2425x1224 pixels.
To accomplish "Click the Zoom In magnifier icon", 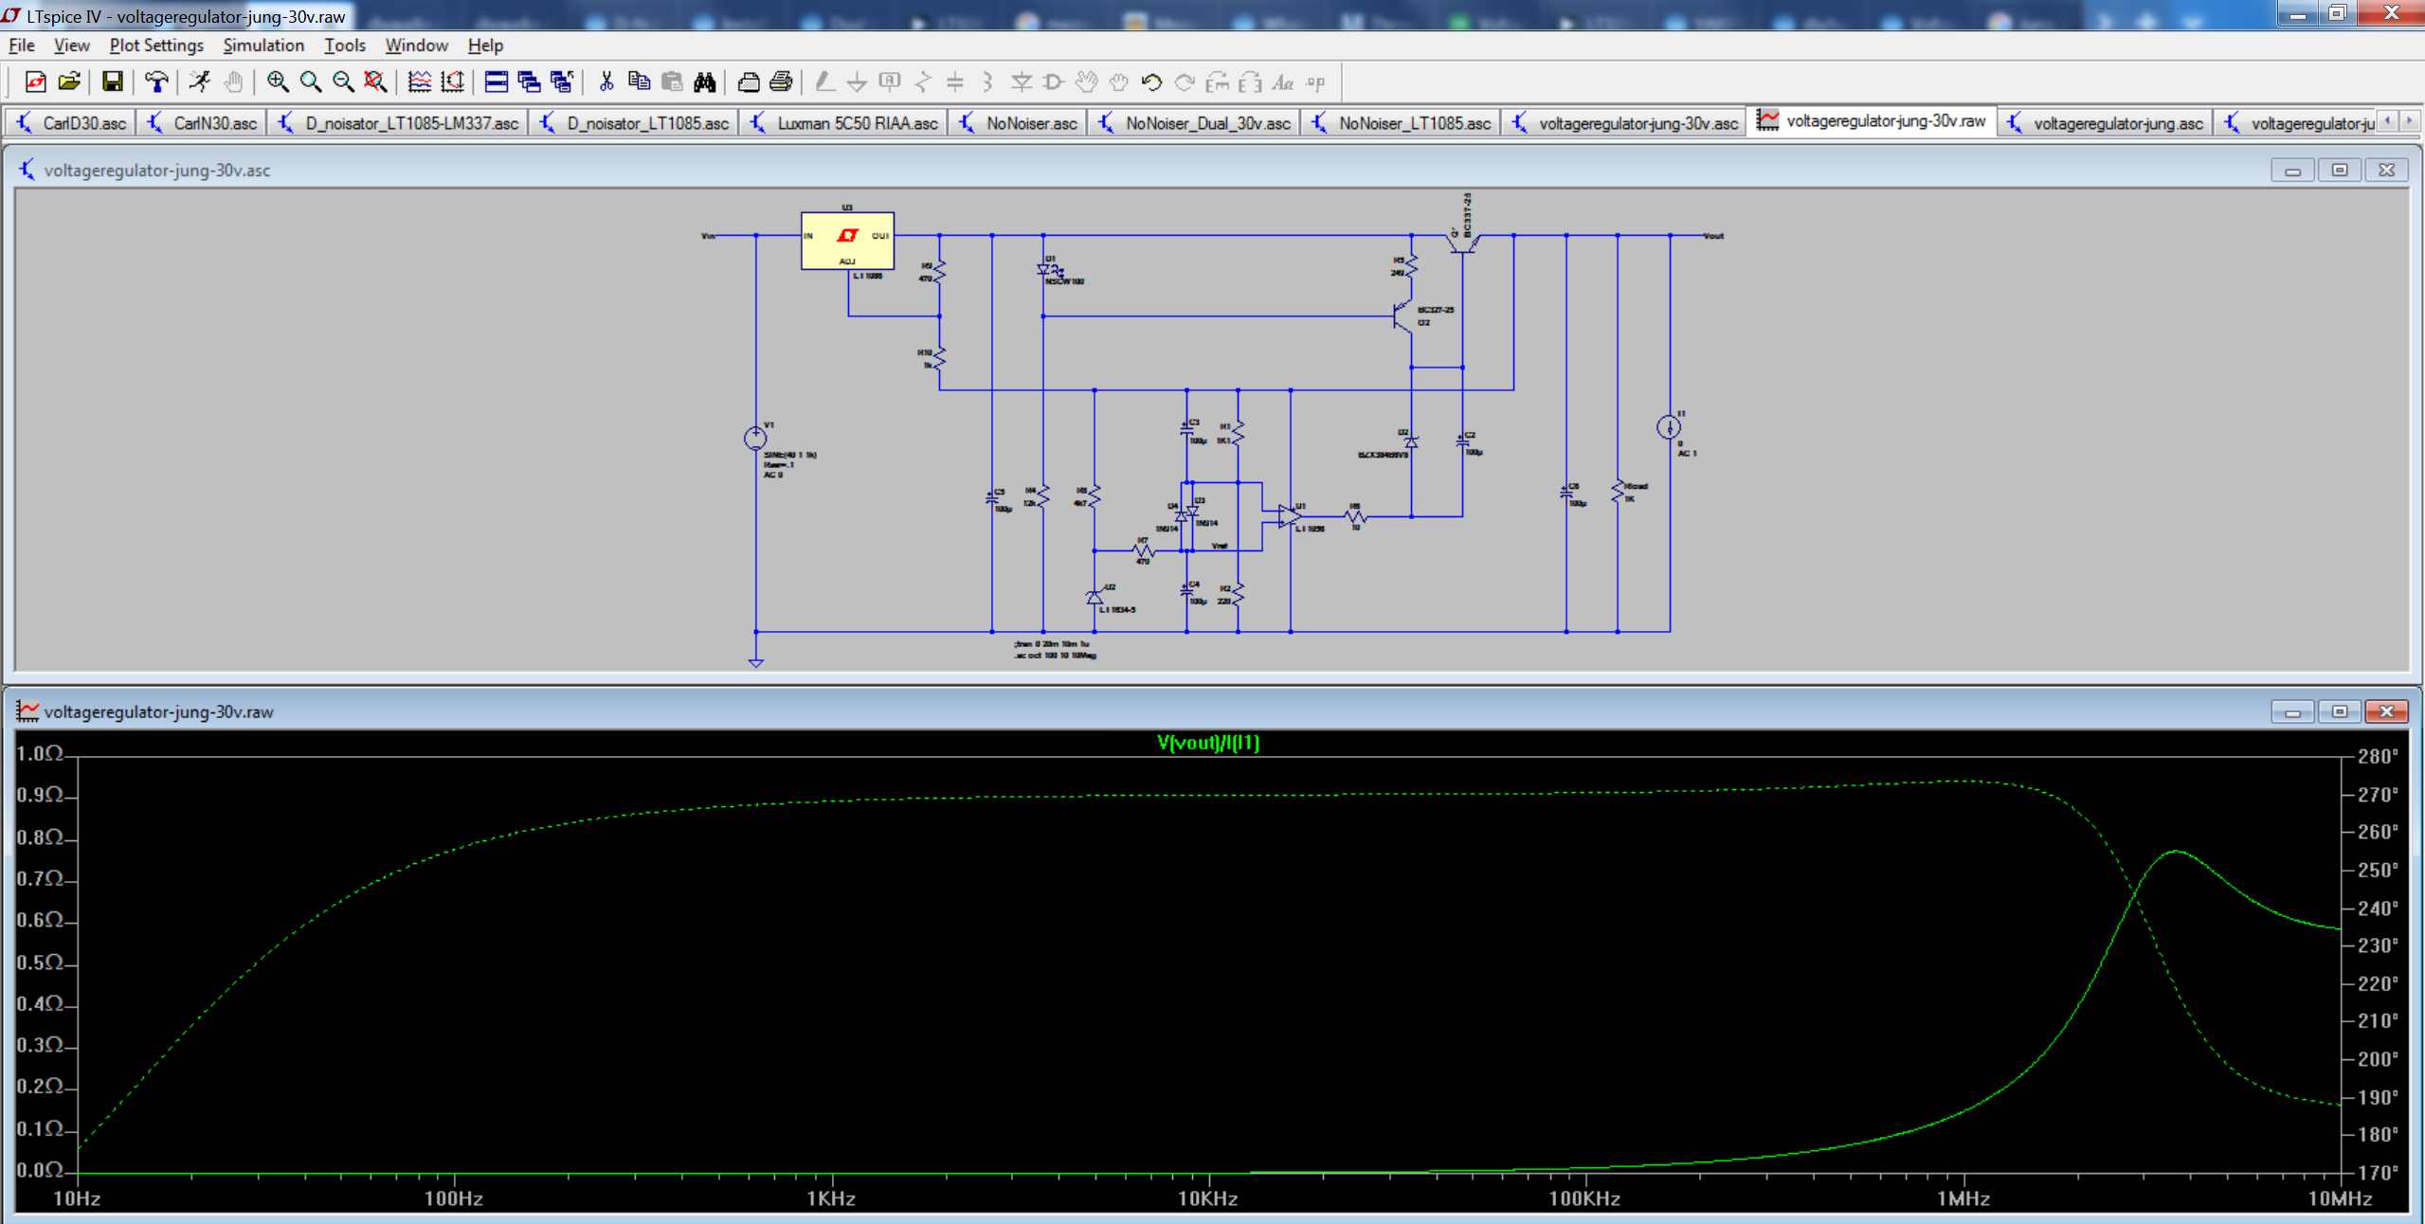I will tap(277, 82).
